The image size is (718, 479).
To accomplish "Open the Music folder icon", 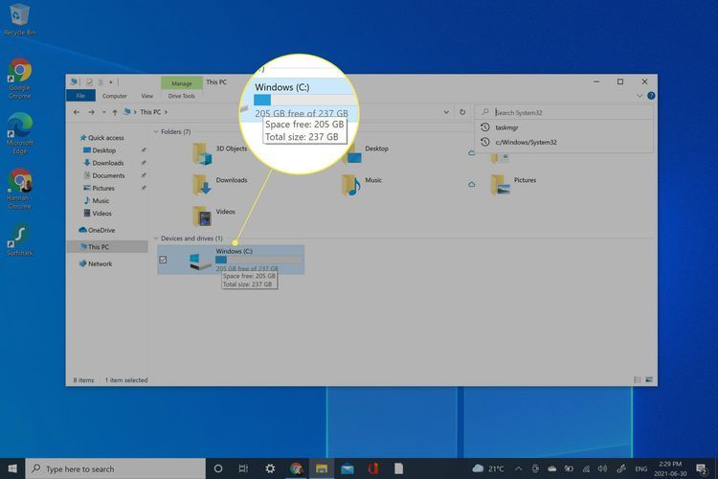I will [x=350, y=183].
